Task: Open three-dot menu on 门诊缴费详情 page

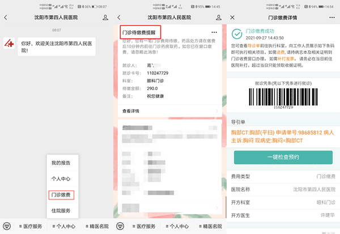Action: pyautogui.click(x=331, y=18)
